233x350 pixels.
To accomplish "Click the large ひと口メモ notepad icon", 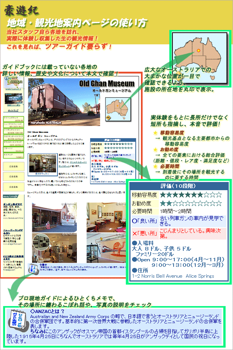I will pyautogui.click(x=18, y=320).
